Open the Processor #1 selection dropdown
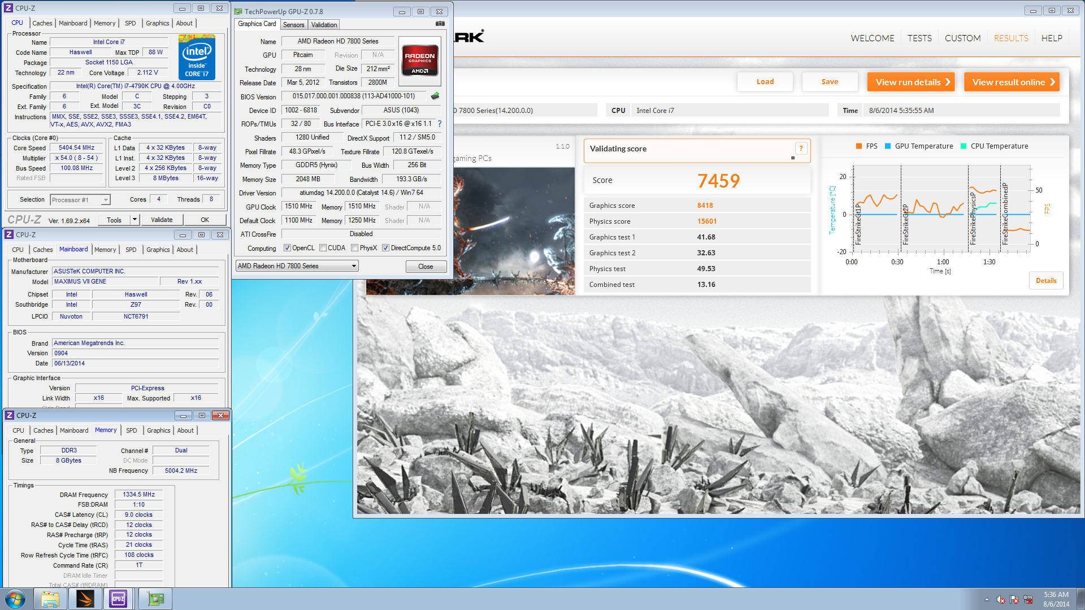 [x=80, y=200]
